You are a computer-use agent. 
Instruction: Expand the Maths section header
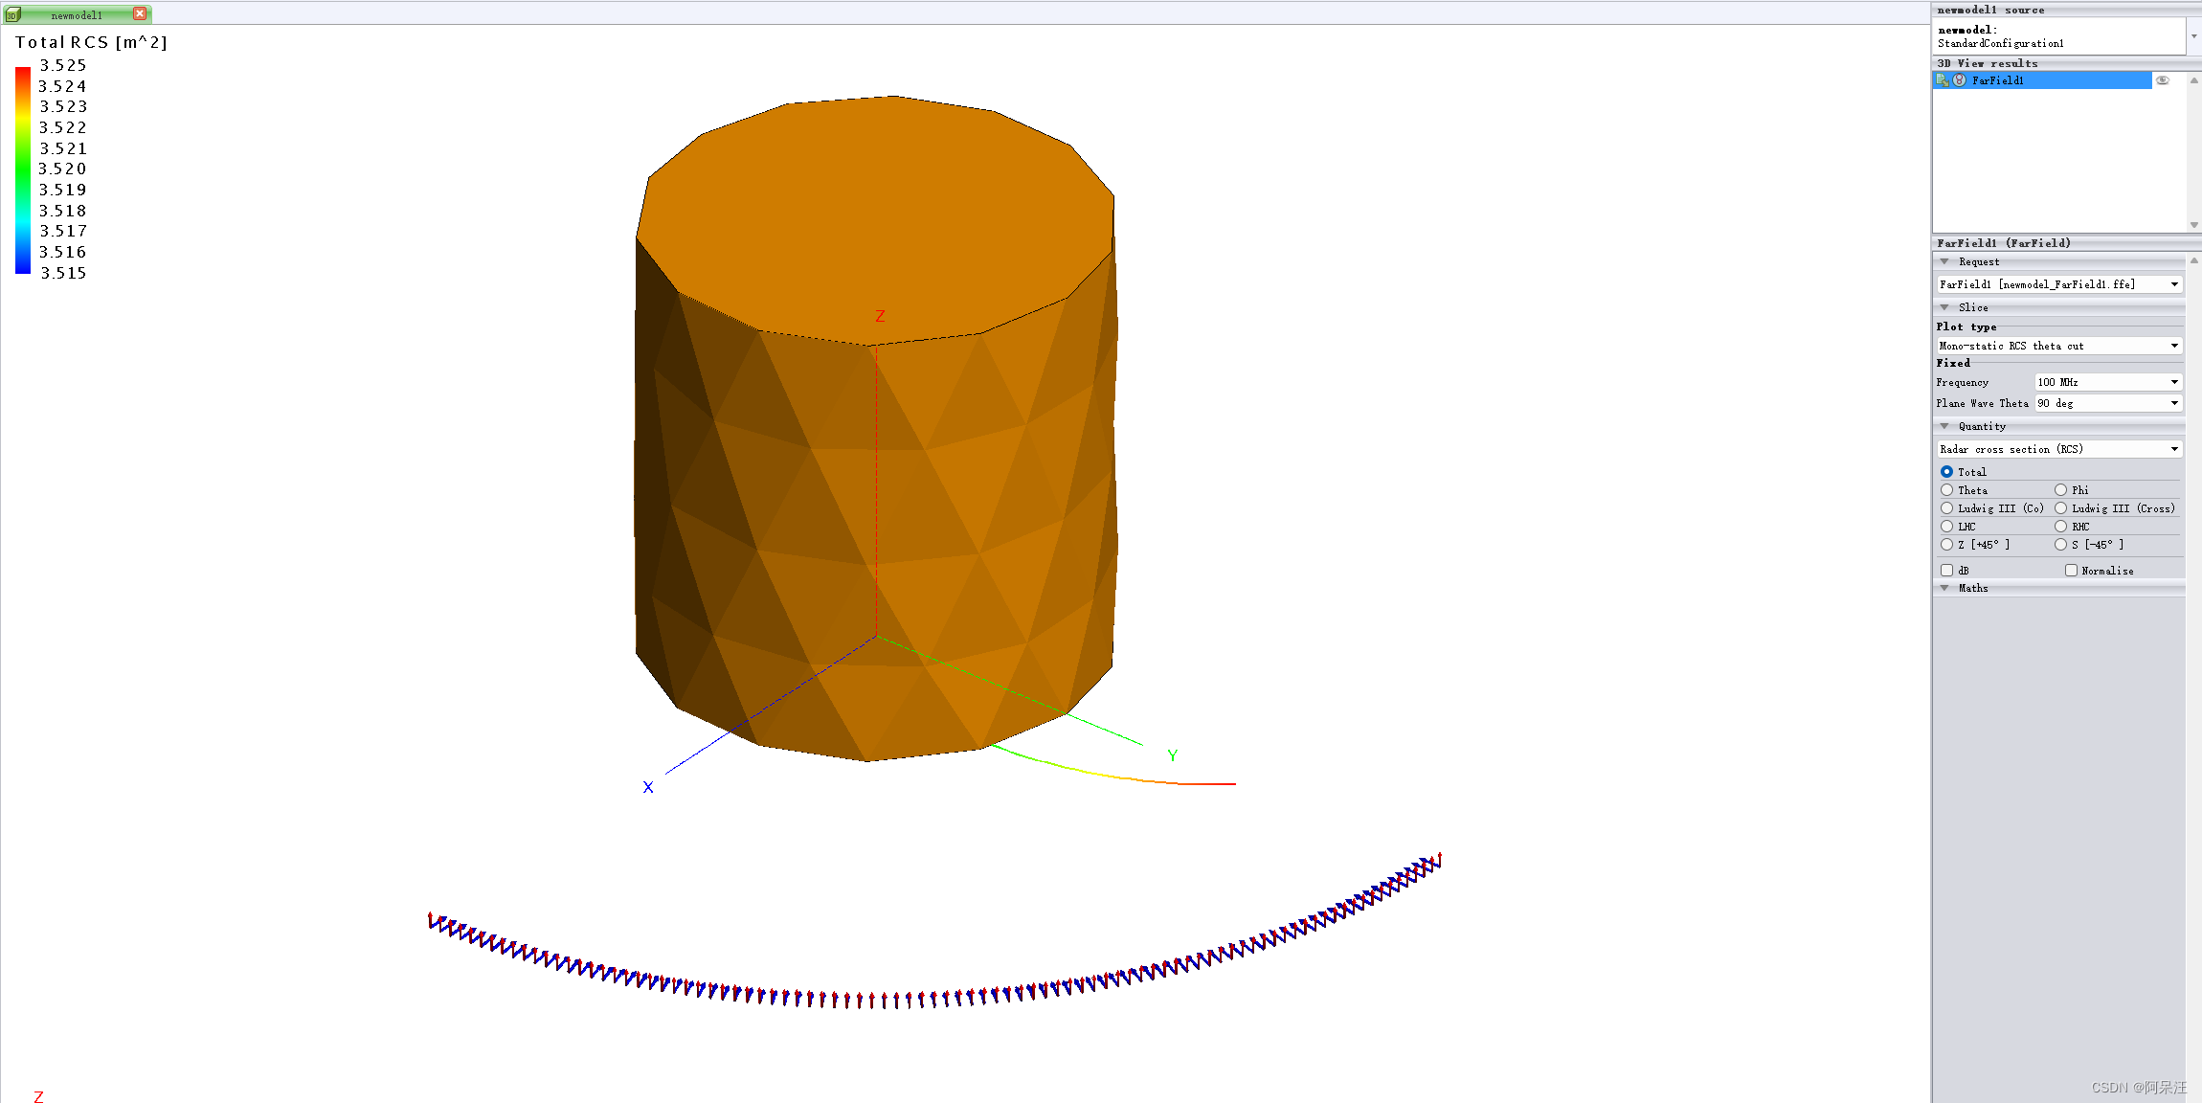(x=1972, y=588)
